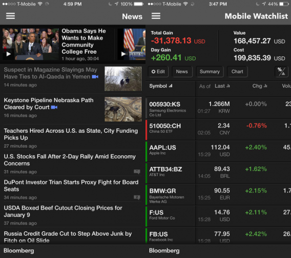The height and width of the screenshot is (258, 291).
Task: Open the Obama community college video thumbnail
Action: [31, 44]
